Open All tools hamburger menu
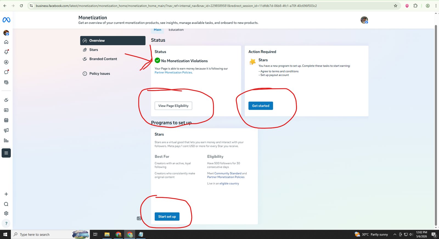Image resolution: width=439 pixels, height=239 pixels. click(x=6, y=153)
